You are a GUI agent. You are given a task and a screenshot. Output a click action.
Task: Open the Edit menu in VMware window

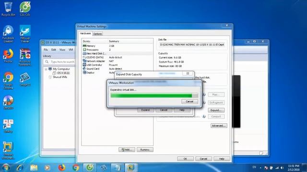pos(54,50)
